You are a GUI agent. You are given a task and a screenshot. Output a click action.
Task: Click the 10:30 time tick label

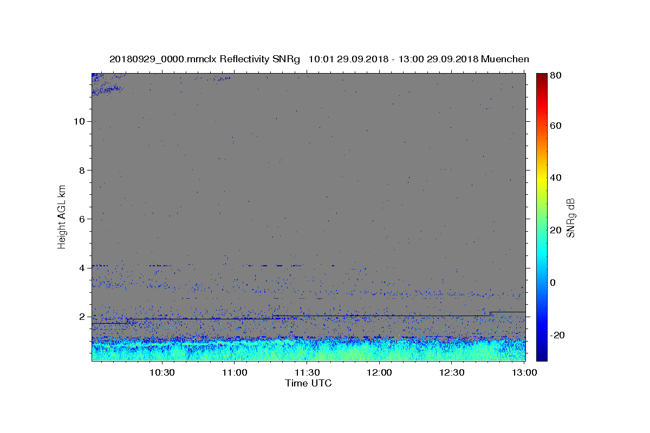[x=161, y=372]
